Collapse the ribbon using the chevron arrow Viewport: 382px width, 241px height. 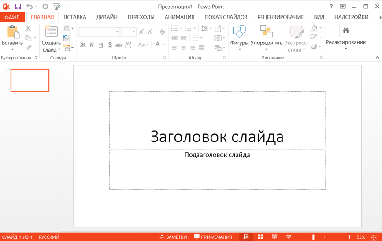pyautogui.click(x=377, y=58)
